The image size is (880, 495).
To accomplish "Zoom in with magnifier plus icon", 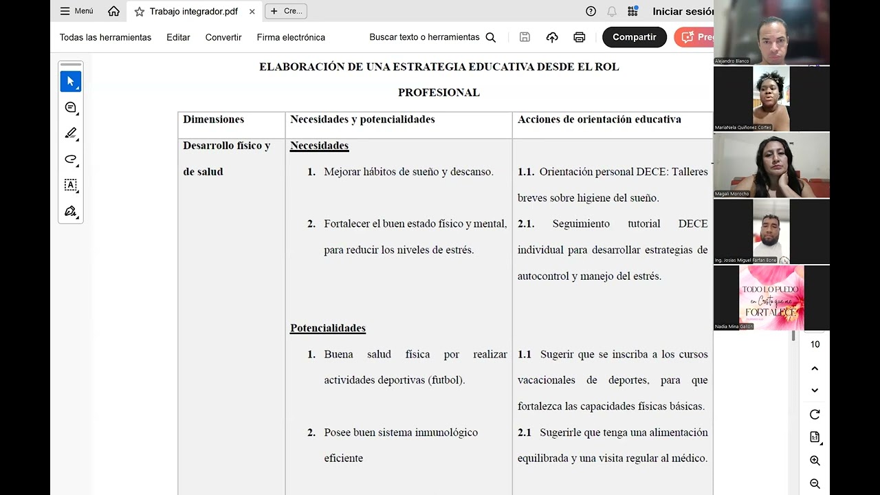I will (815, 461).
